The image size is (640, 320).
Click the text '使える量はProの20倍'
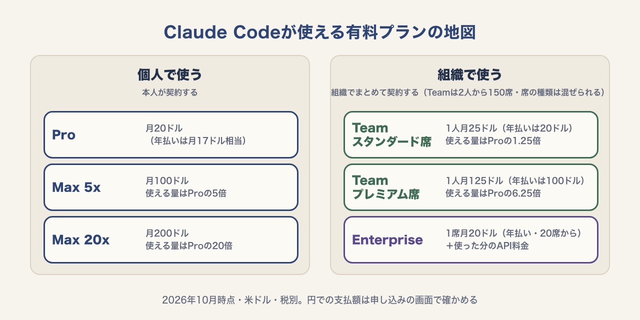pos(189,245)
